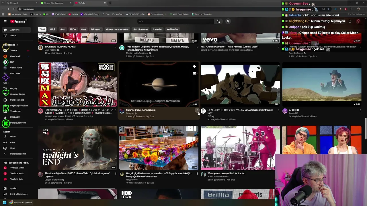The height and width of the screenshot is (206, 367).
Task: Open the AHHHHH cowboy video thumbnail
Action: tap(322, 85)
